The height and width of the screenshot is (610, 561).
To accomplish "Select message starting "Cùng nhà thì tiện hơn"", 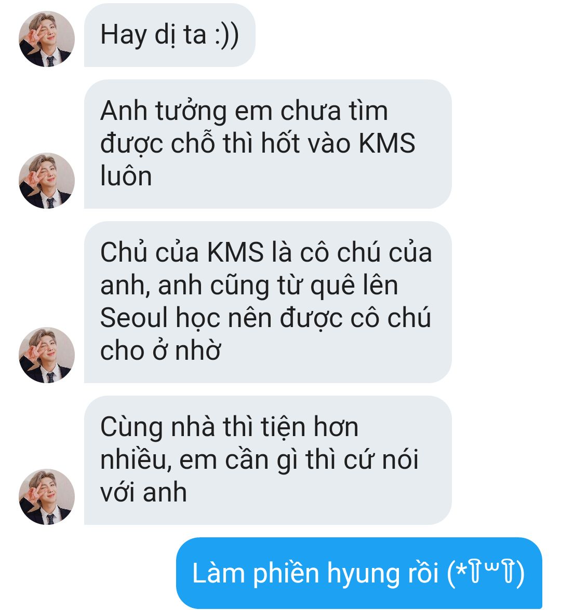I will point(268,460).
